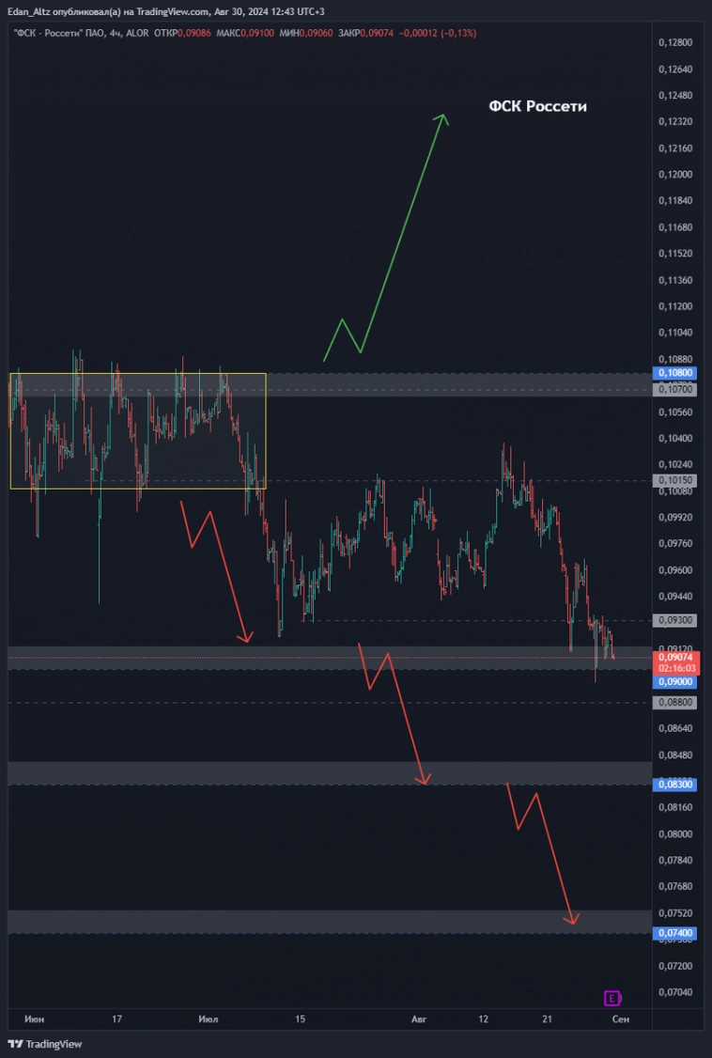Screen dimensions: 712x1058
Task: Click the '"ФСК - Россети" ПАО' symbol legend
Action: tap(57, 32)
